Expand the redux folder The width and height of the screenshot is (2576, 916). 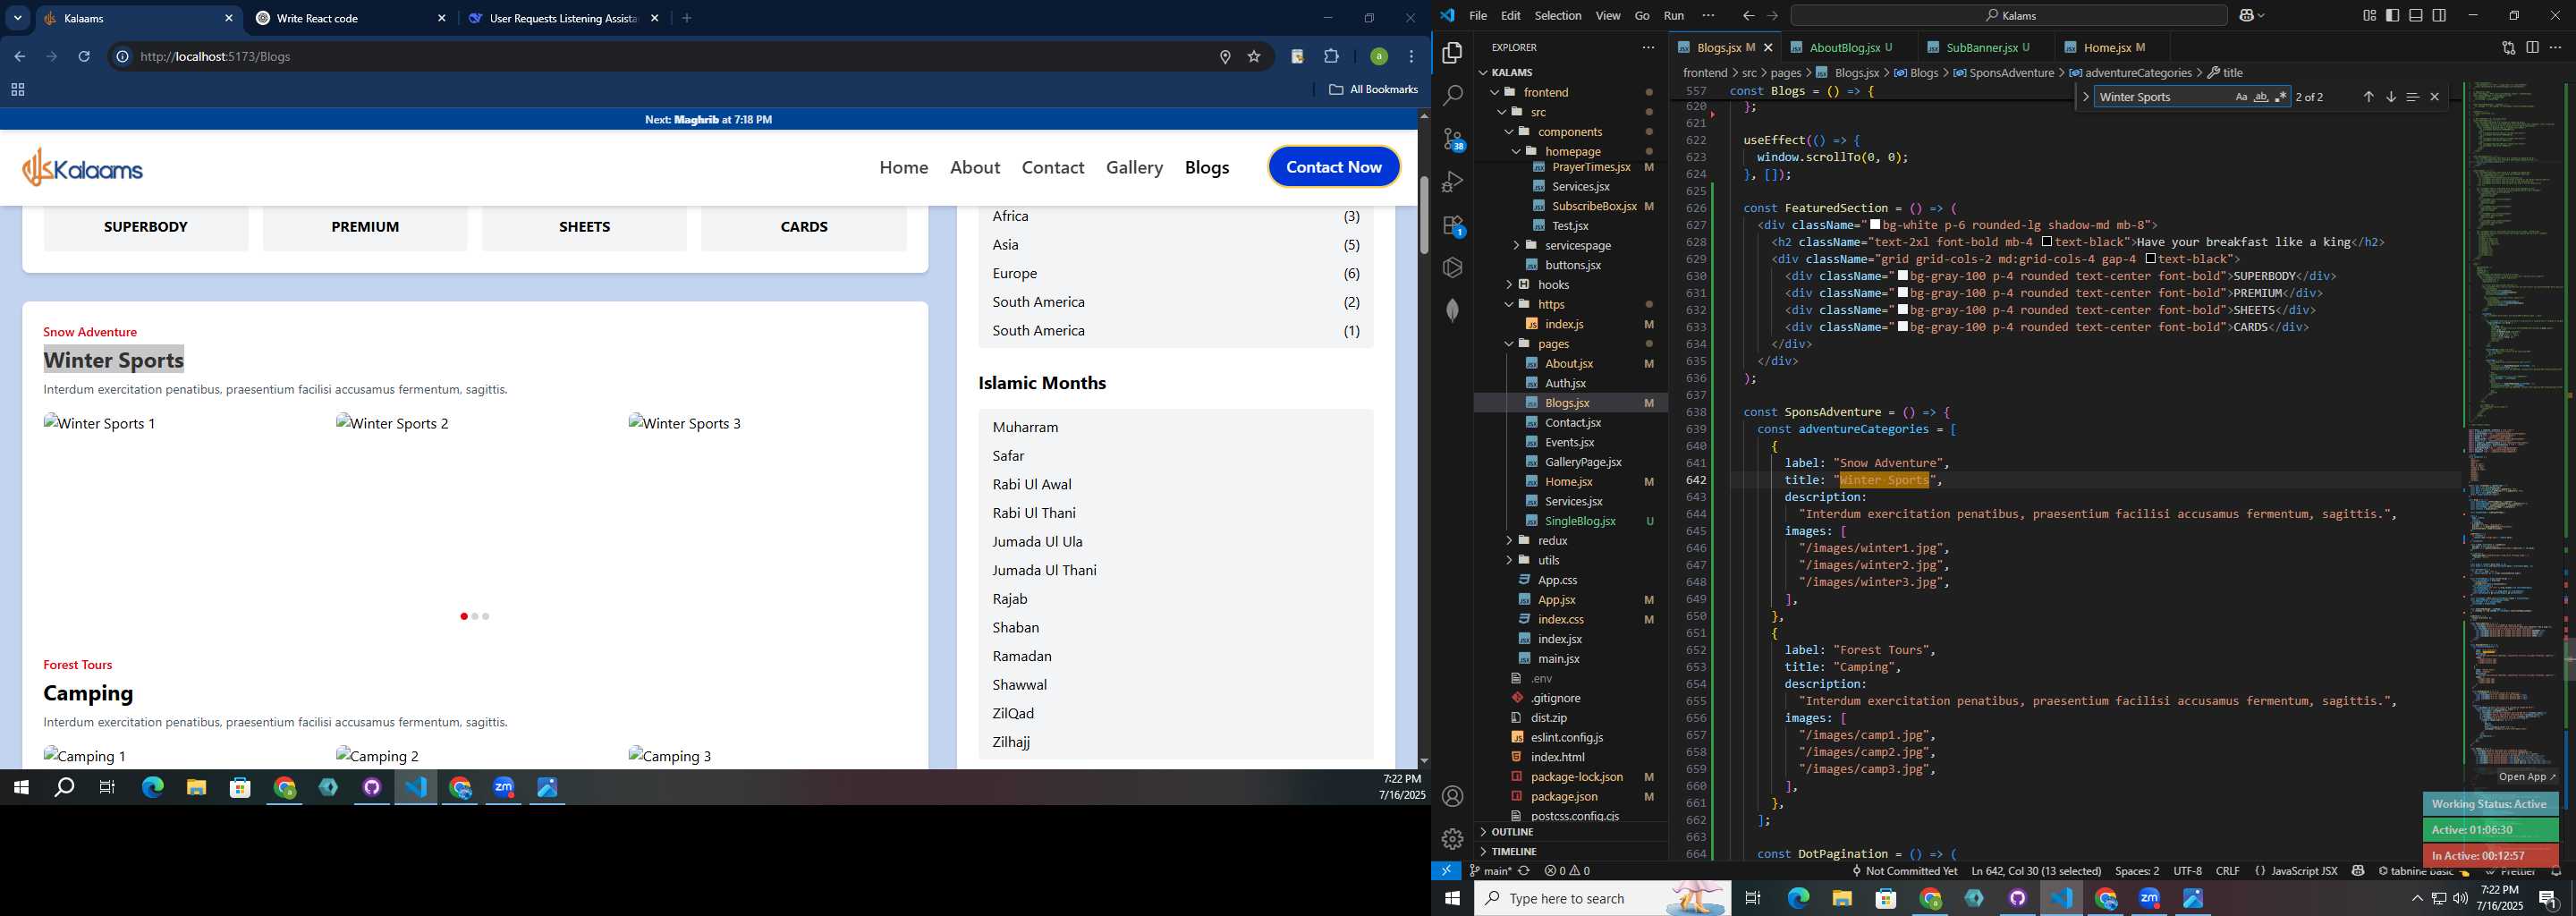(x=1552, y=541)
